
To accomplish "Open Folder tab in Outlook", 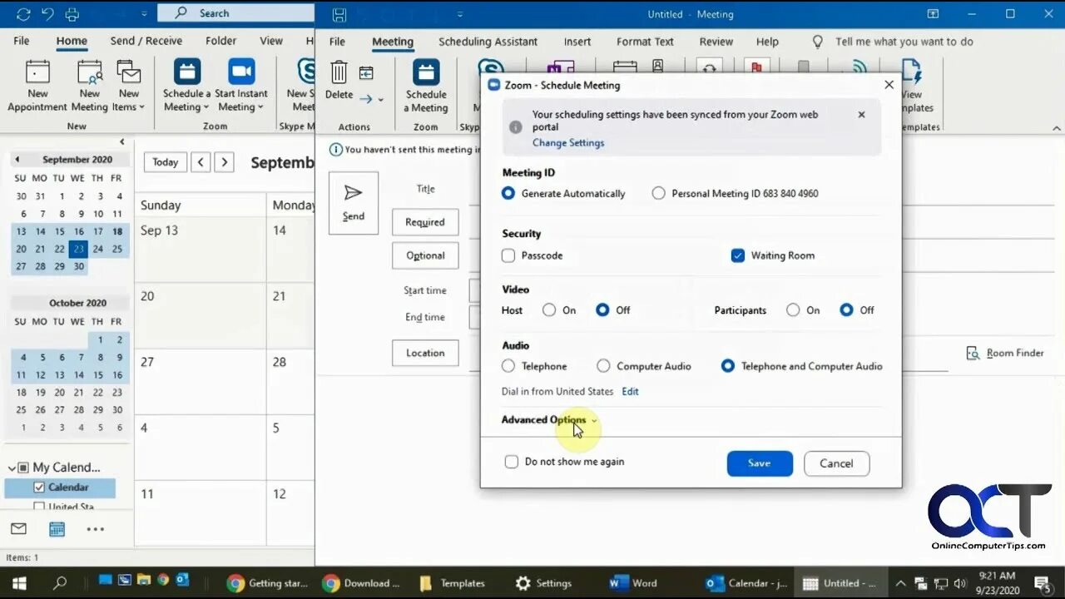I will pyautogui.click(x=220, y=41).
